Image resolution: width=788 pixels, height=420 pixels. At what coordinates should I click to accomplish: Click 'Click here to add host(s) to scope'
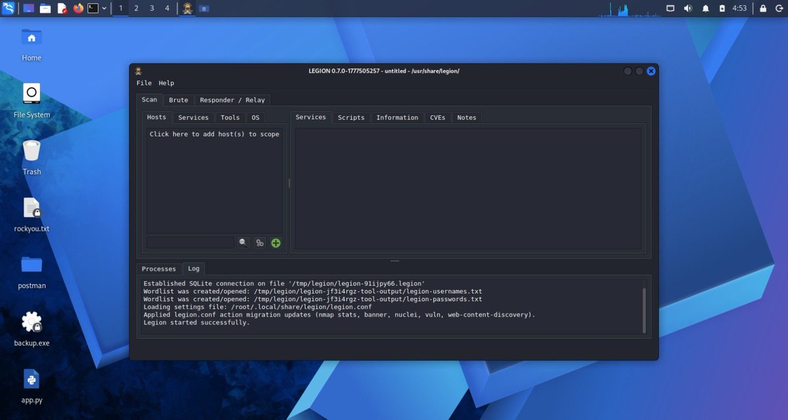214,134
